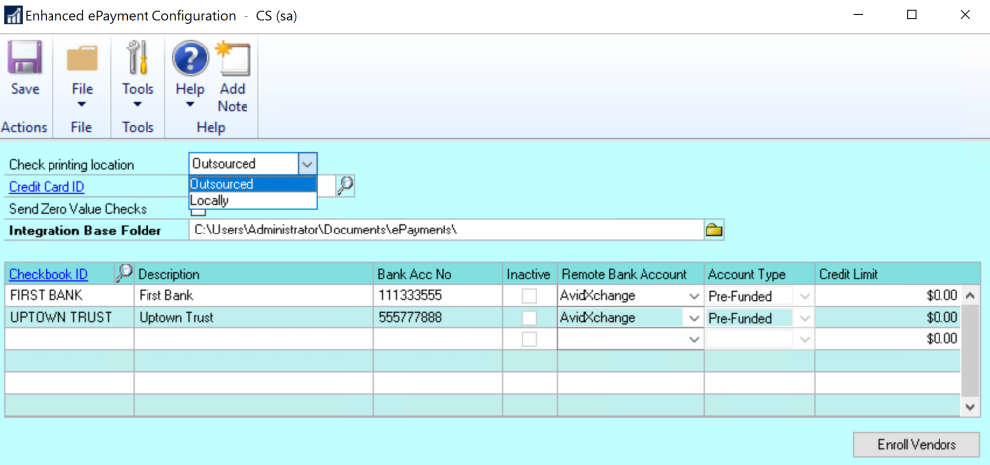Expand the Help menu arrow
The image size is (990, 465).
coord(189,105)
